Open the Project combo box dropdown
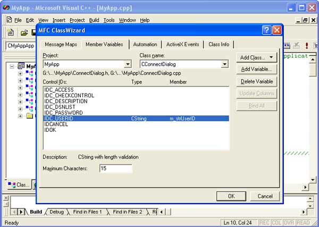Viewport: 319px width, 227px height. (x=128, y=64)
